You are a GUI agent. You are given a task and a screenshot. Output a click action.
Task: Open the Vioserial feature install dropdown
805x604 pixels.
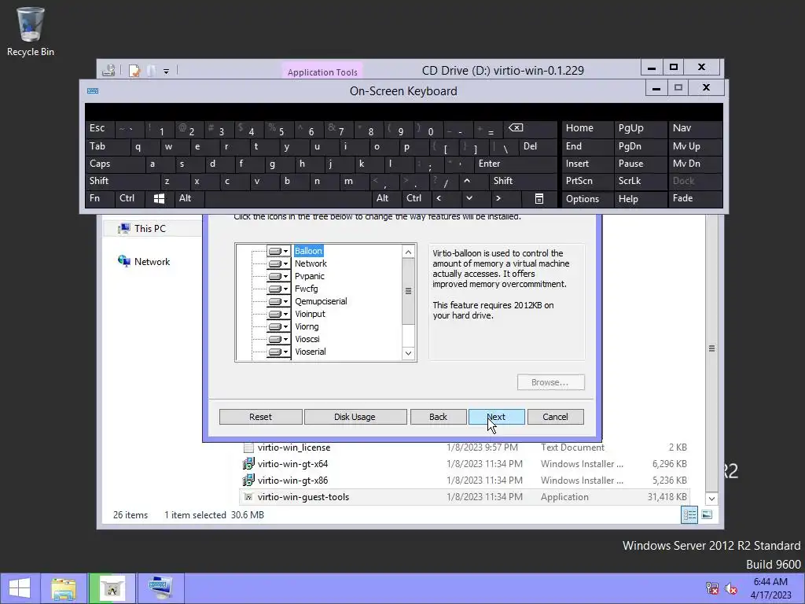[278, 352]
